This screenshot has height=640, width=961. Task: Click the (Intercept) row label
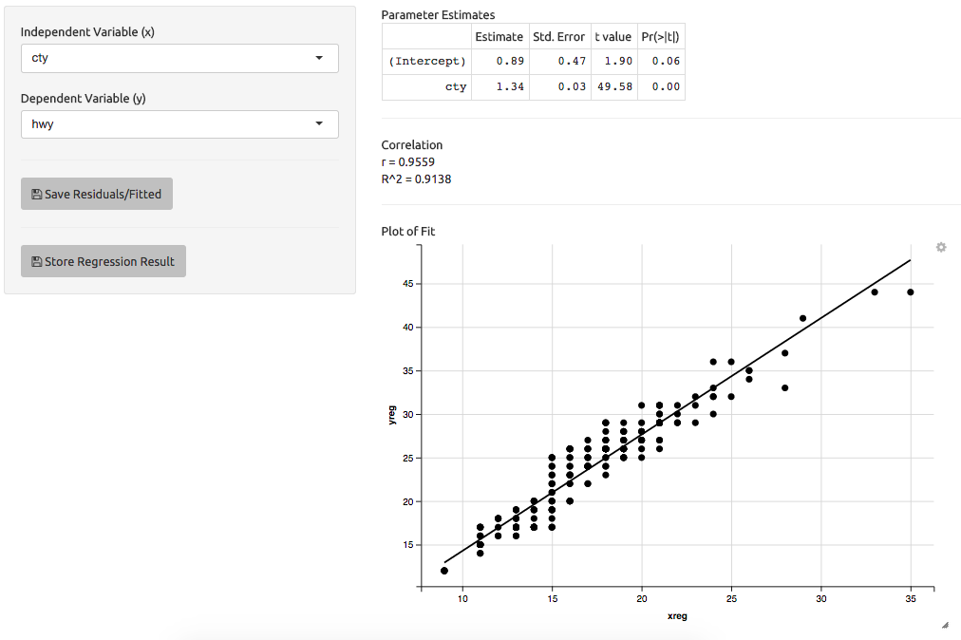(x=427, y=62)
